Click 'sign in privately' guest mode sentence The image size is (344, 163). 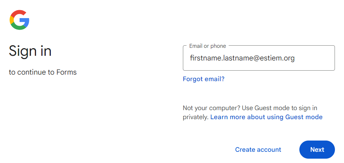click(250, 112)
